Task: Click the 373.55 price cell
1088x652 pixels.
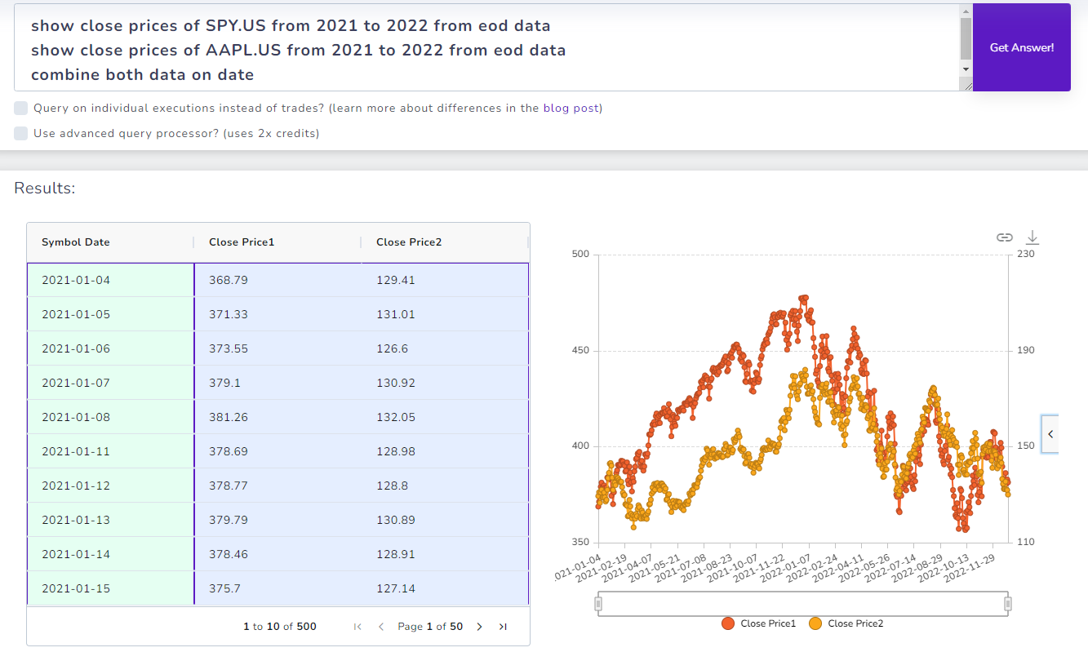Action: coord(278,348)
